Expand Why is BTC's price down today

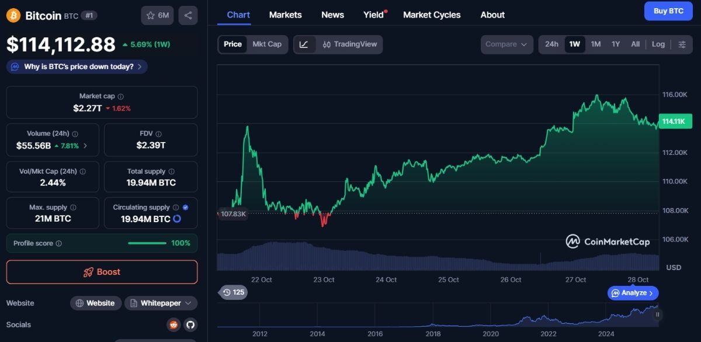tap(77, 67)
